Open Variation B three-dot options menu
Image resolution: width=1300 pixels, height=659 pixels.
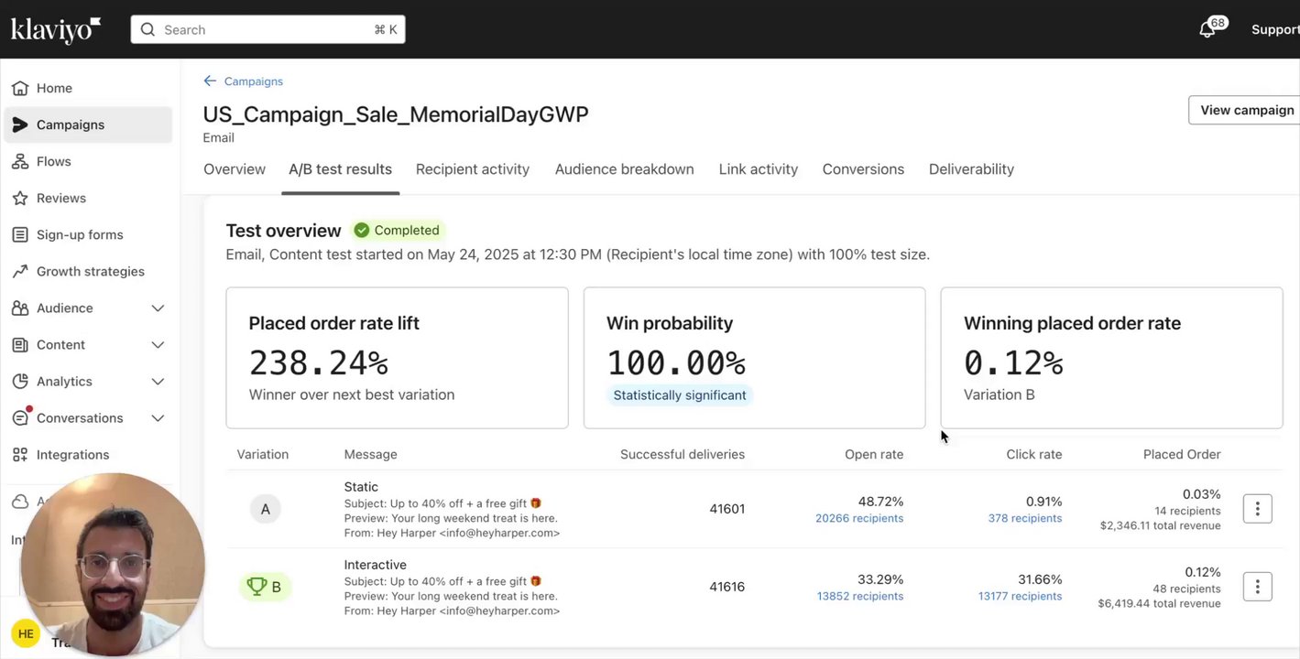pyautogui.click(x=1257, y=587)
